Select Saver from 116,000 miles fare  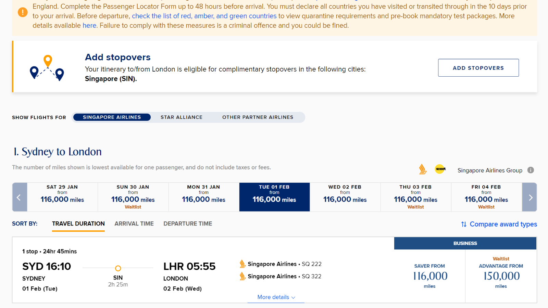click(x=429, y=276)
